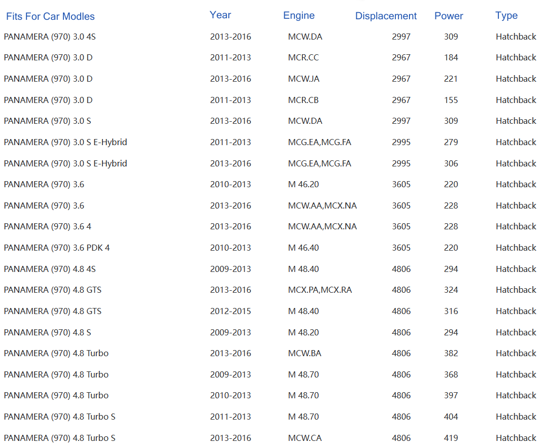Click the Year column header
This screenshot has height=447, width=543.
(x=220, y=15)
